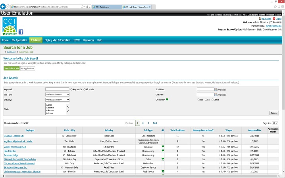Screen dimensions: 285x178
Task: Click the horizontal page scrollbar
Action: coord(141,176)
